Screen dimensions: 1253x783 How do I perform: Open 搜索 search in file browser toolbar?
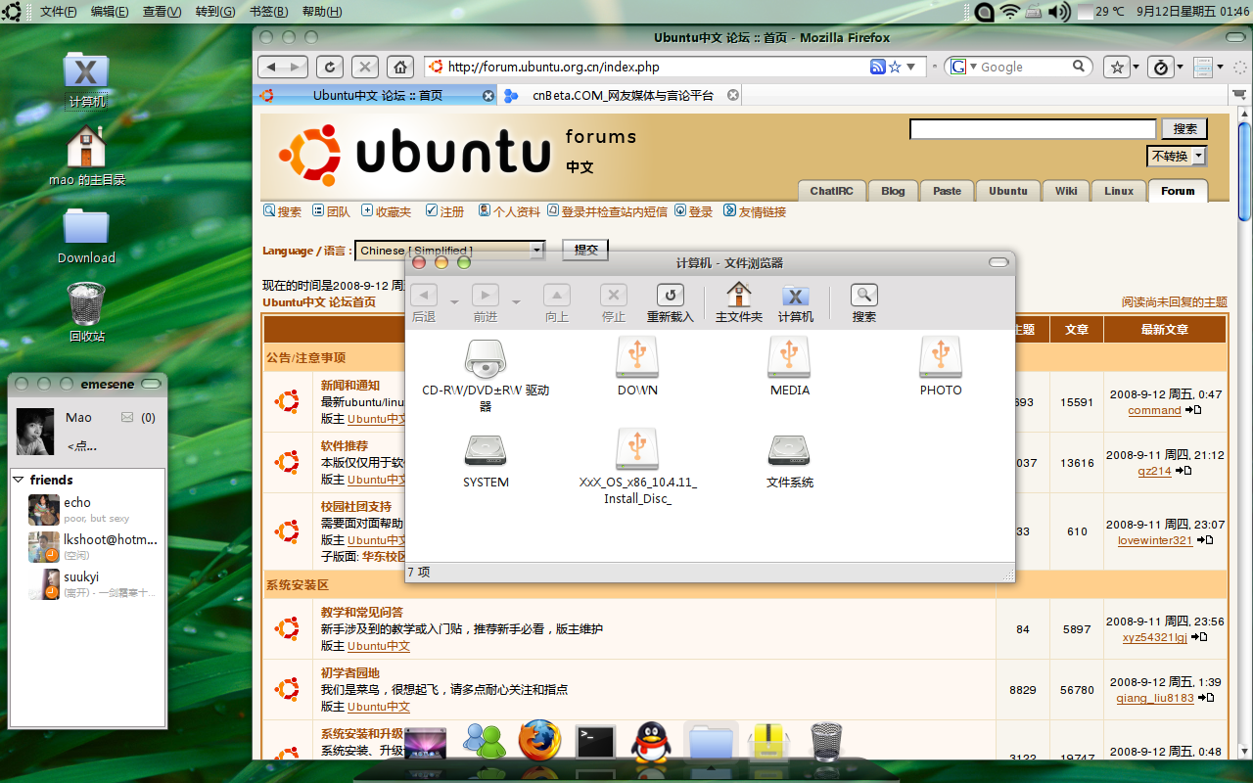tap(864, 303)
